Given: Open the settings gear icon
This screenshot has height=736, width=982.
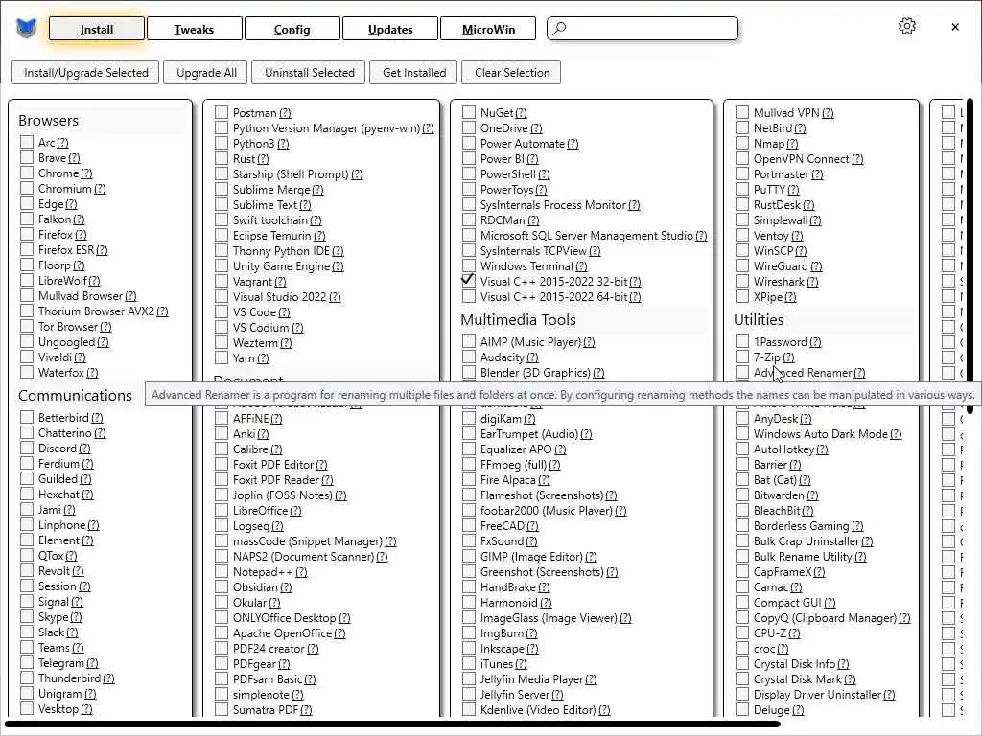Looking at the screenshot, I should [906, 26].
